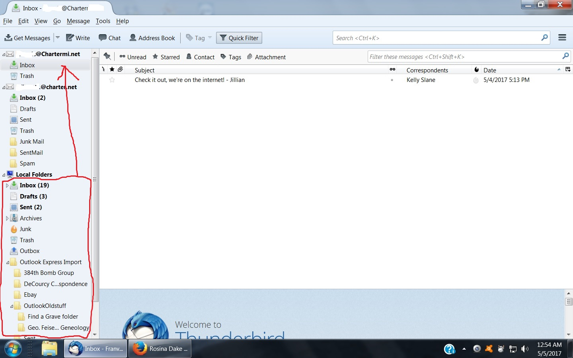The width and height of the screenshot is (573, 358).
Task: Toggle the Contact quick filter
Action: (x=201, y=57)
